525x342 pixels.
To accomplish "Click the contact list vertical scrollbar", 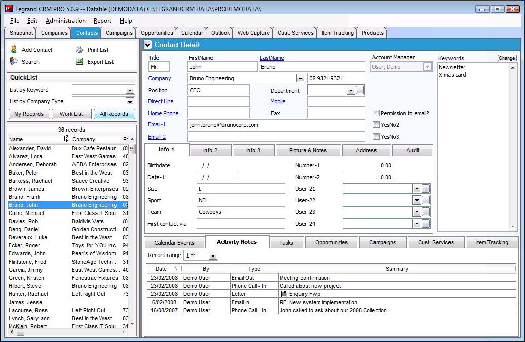I will tap(132, 231).
